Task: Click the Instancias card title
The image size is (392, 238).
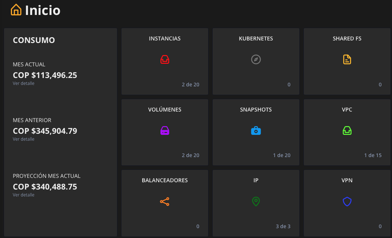Action: (x=164, y=38)
